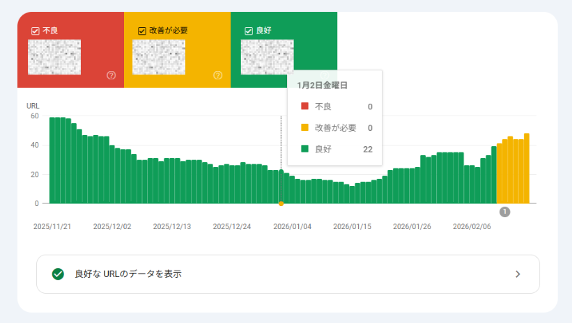The width and height of the screenshot is (572, 323).
Task: Click the 1月2日金曜日 tooltip heading
Action: (x=323, y=86)
